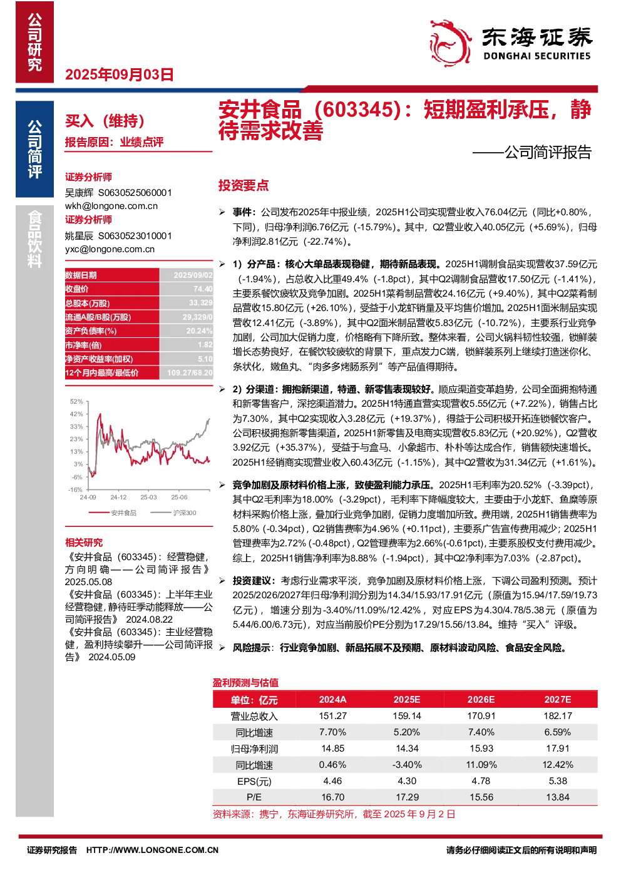This screenshot has width=621, height=878.
Task: Click analyst email wkh@longone.com.cn
Action: coord(111,206)
